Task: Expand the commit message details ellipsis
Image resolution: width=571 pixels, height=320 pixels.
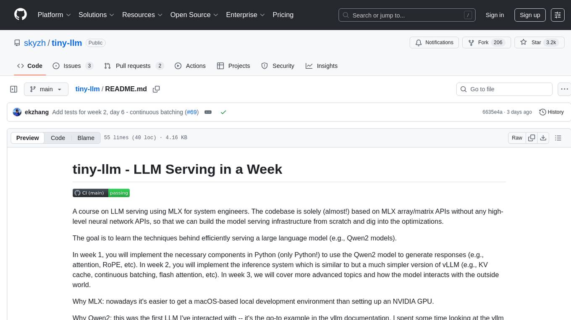Action: [x=208, y=112]
